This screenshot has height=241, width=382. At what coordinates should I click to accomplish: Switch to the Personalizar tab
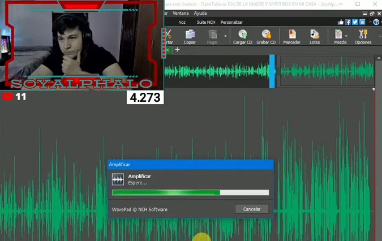click(231, 22)
